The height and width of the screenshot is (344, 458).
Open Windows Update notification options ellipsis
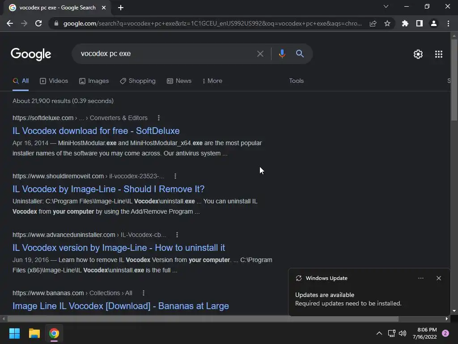pyautogui.click(x=420, y=278)
